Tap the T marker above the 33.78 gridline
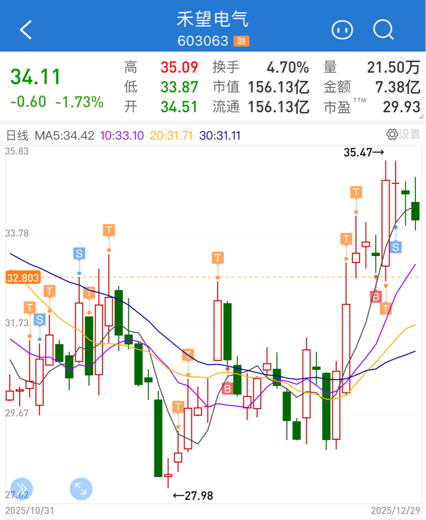This screenshot has height=520, width=426. click(x=109, y=230)
